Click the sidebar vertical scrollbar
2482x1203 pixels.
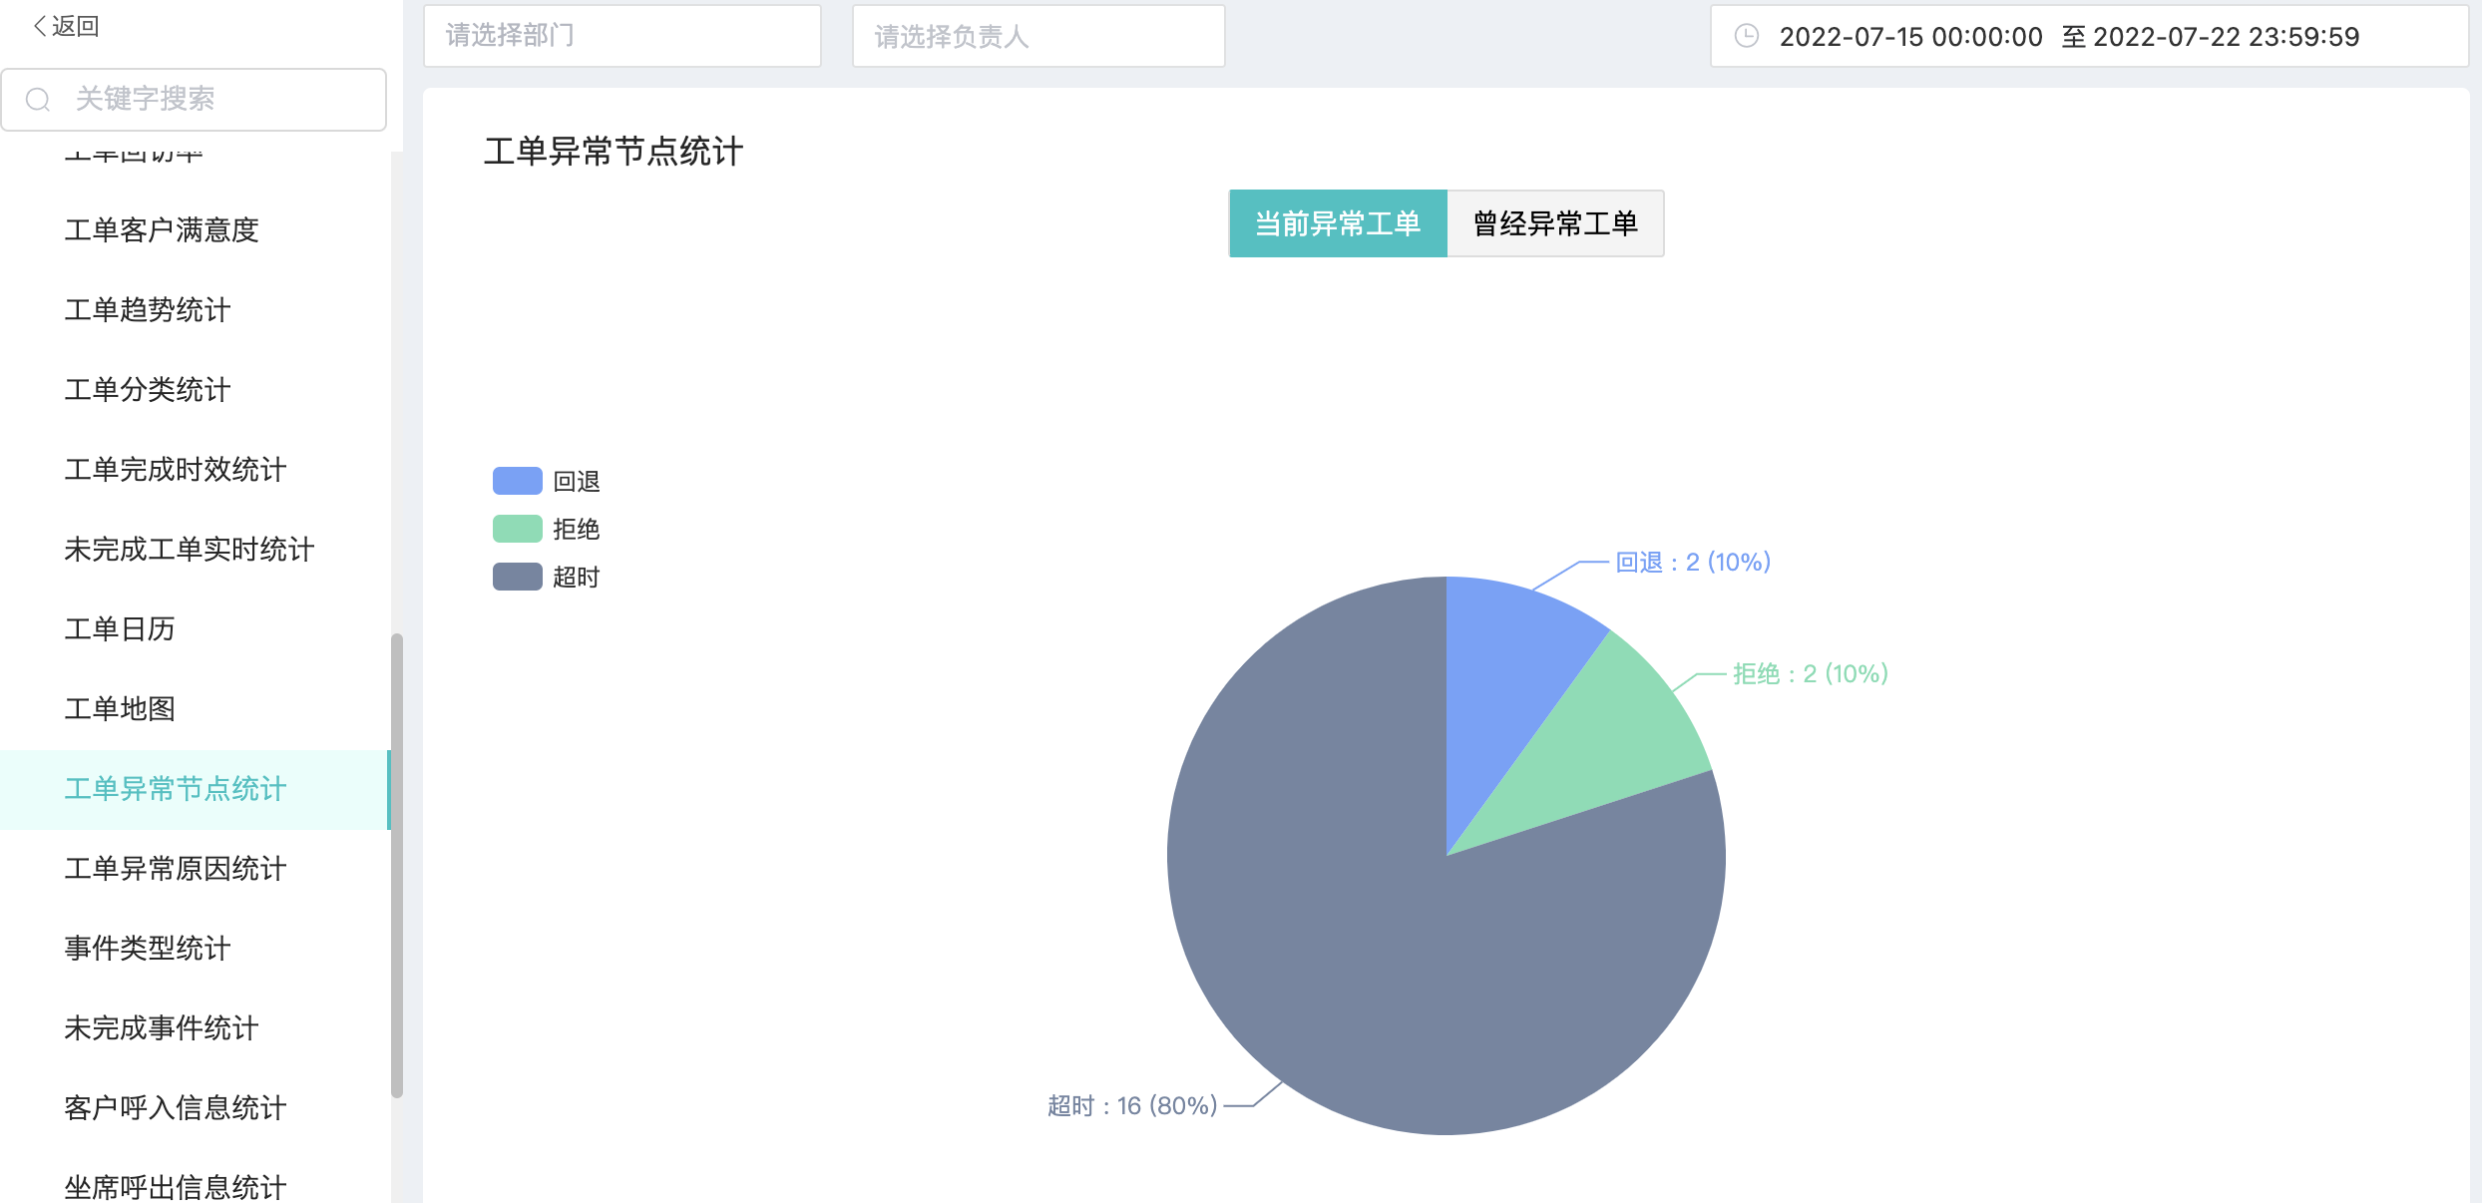click(397, 866)
